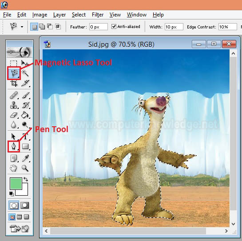Open the green foreground color swatch

pyautogui.click(x=16, y=184)
